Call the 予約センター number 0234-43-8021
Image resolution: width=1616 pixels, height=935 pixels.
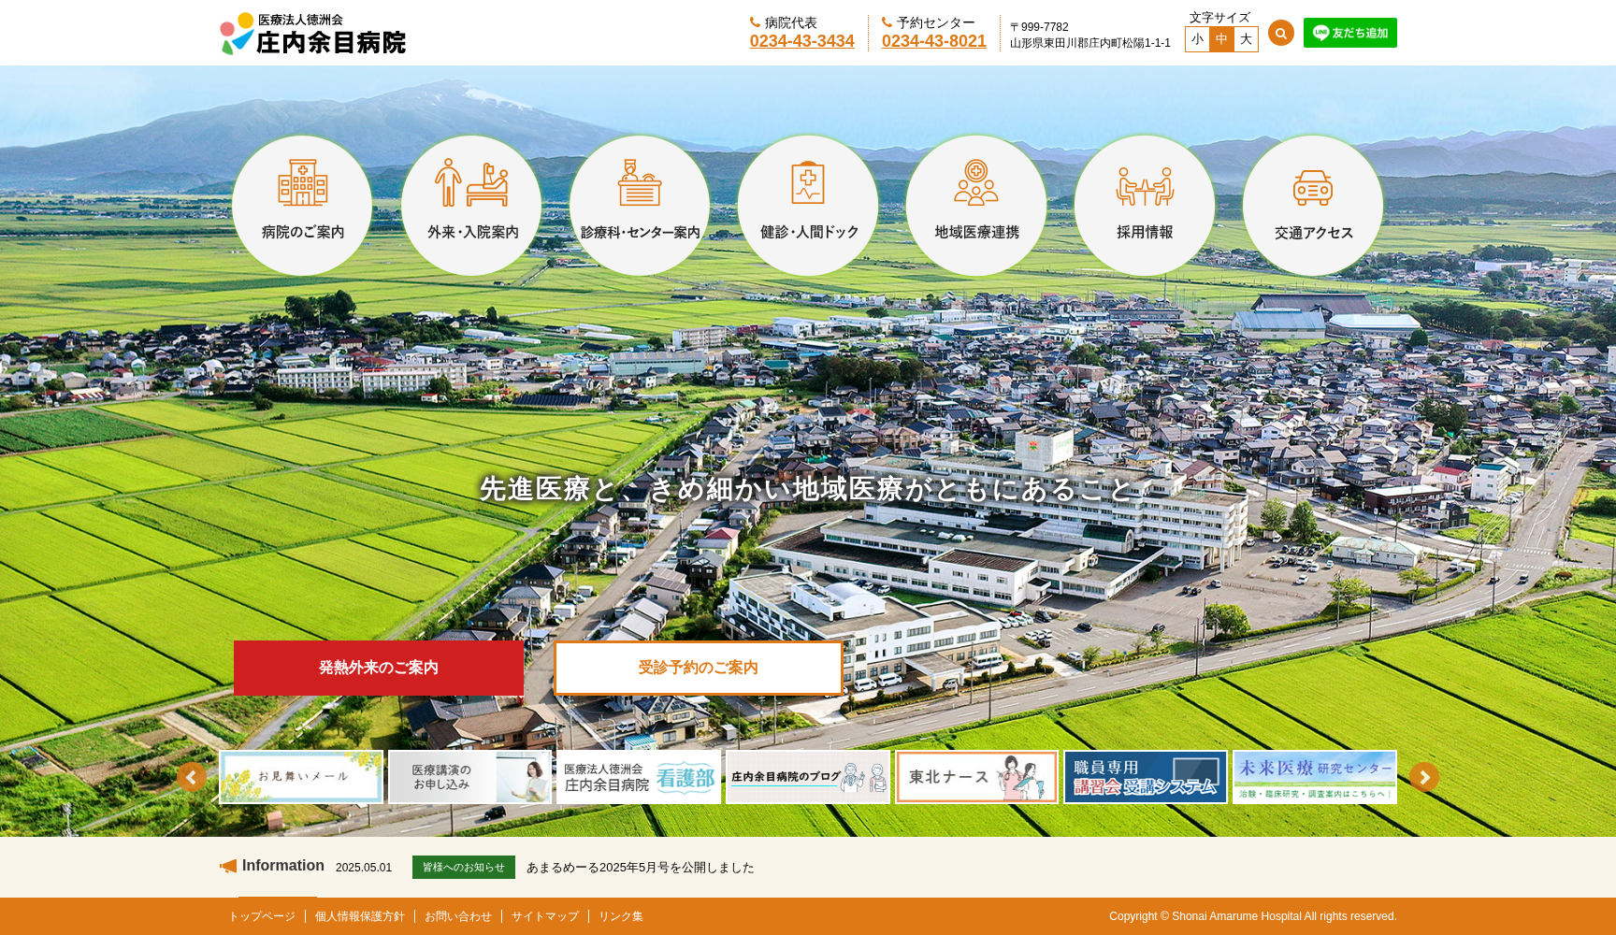pos(934,41)
